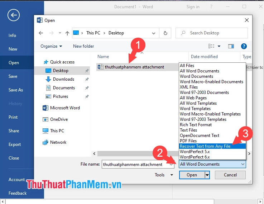Select OneDrive in the navigation pane
Screen dimensions: 264x204
55,119
